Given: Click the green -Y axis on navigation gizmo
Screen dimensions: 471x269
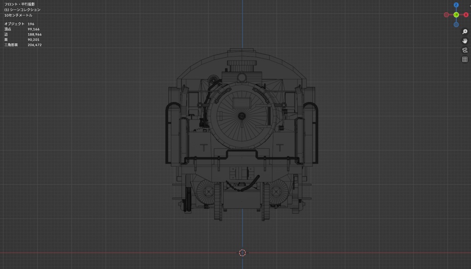Looking at the screenshot, I should click(x=456, y=15).
